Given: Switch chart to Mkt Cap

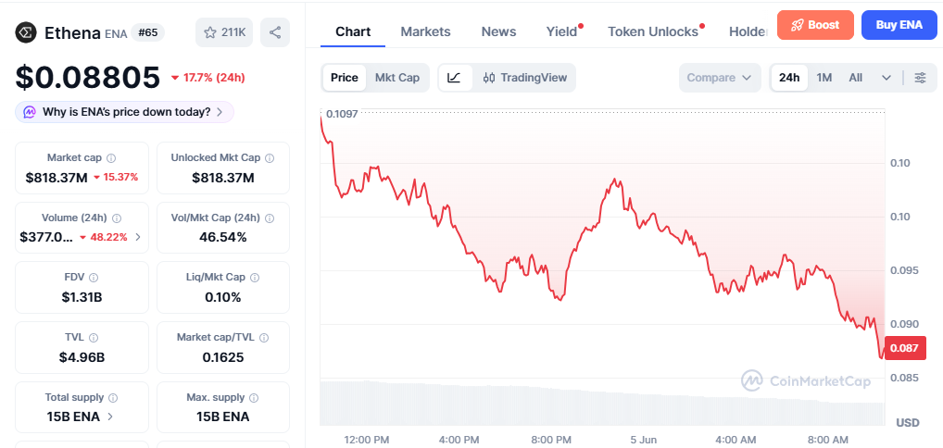Looking at the screenshot, I should click(397, 78).
